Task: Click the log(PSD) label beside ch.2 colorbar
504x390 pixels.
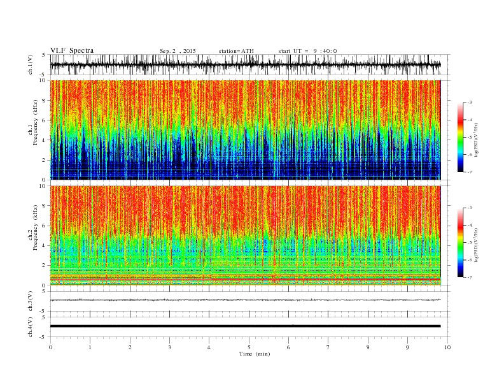Action: 476,245
